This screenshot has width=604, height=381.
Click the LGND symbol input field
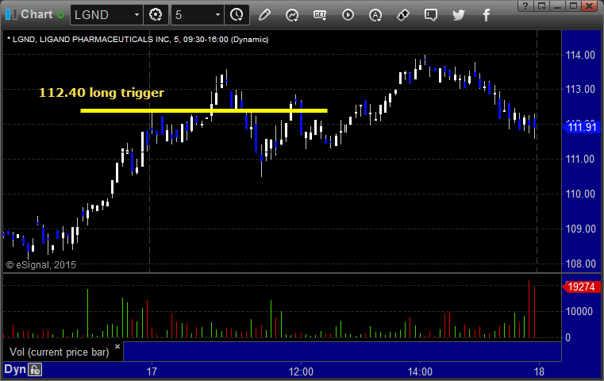coord(102,15)
